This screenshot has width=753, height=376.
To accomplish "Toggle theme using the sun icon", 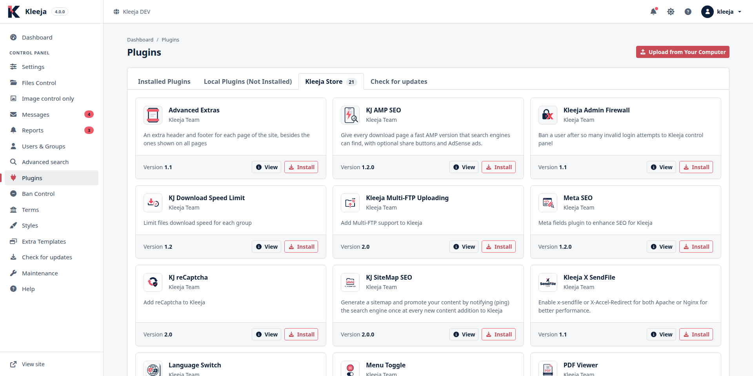I will pyautogui.click(x=671, y=12).
